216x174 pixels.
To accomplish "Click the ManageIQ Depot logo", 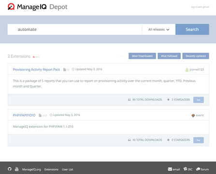I will point(38,7).
